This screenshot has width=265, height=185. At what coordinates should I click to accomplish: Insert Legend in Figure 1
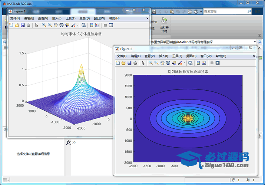coord(97,25)
